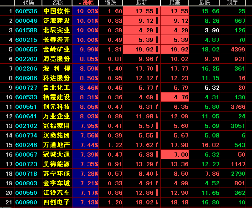Click the high price 10.02
Viewport: 252px width, 208px height.
click(x=180, y=59)
